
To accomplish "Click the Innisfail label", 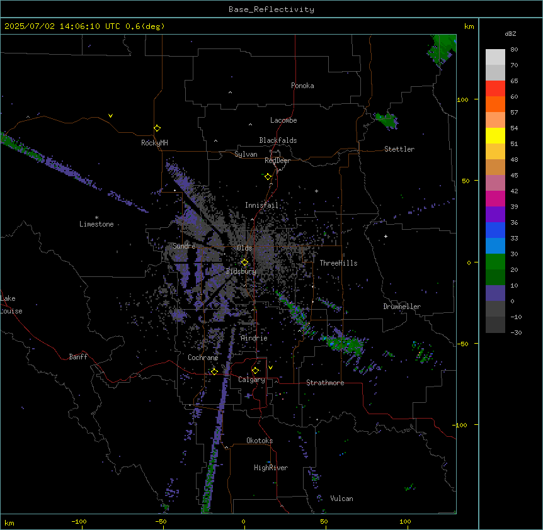I will (x=262, y=205).
